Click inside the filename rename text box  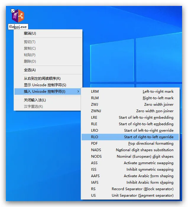(18, 27)
